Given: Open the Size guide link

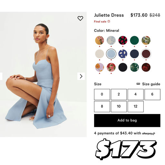Looking at the screenshot, I should [151, 84].
